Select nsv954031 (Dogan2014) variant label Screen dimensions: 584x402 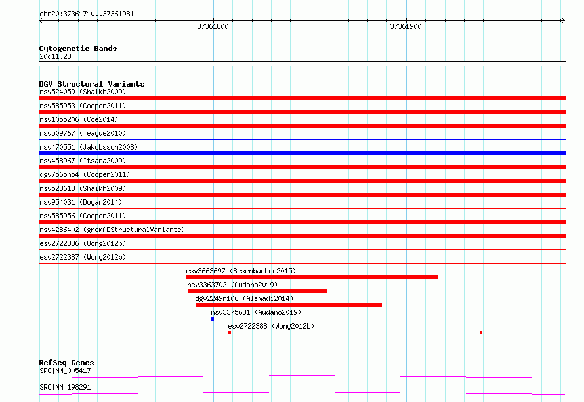pos(81,202)
